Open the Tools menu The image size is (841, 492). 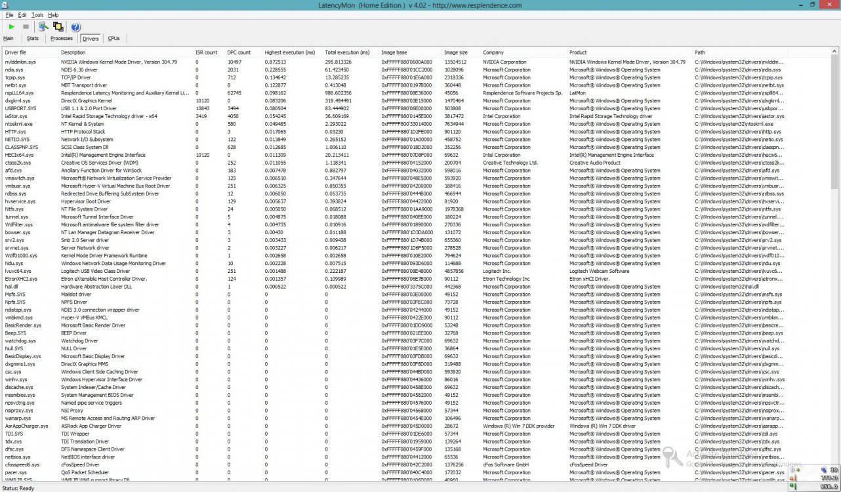[37, 14]
